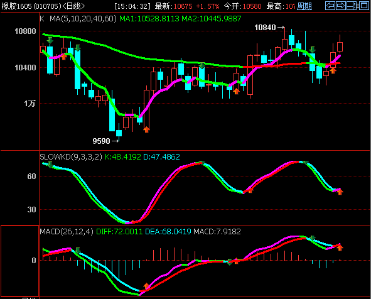Click the 0 level on MACD axis
The height and width of the screenshot is (299, 371).
click(x=34, y=261)
